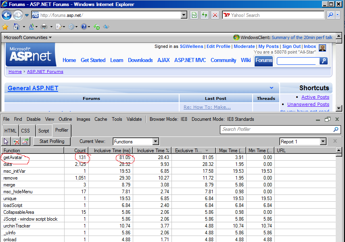345x242 pixels.
Task: Open the Find menu in Developer Tools
Action: tap(18, 119)
